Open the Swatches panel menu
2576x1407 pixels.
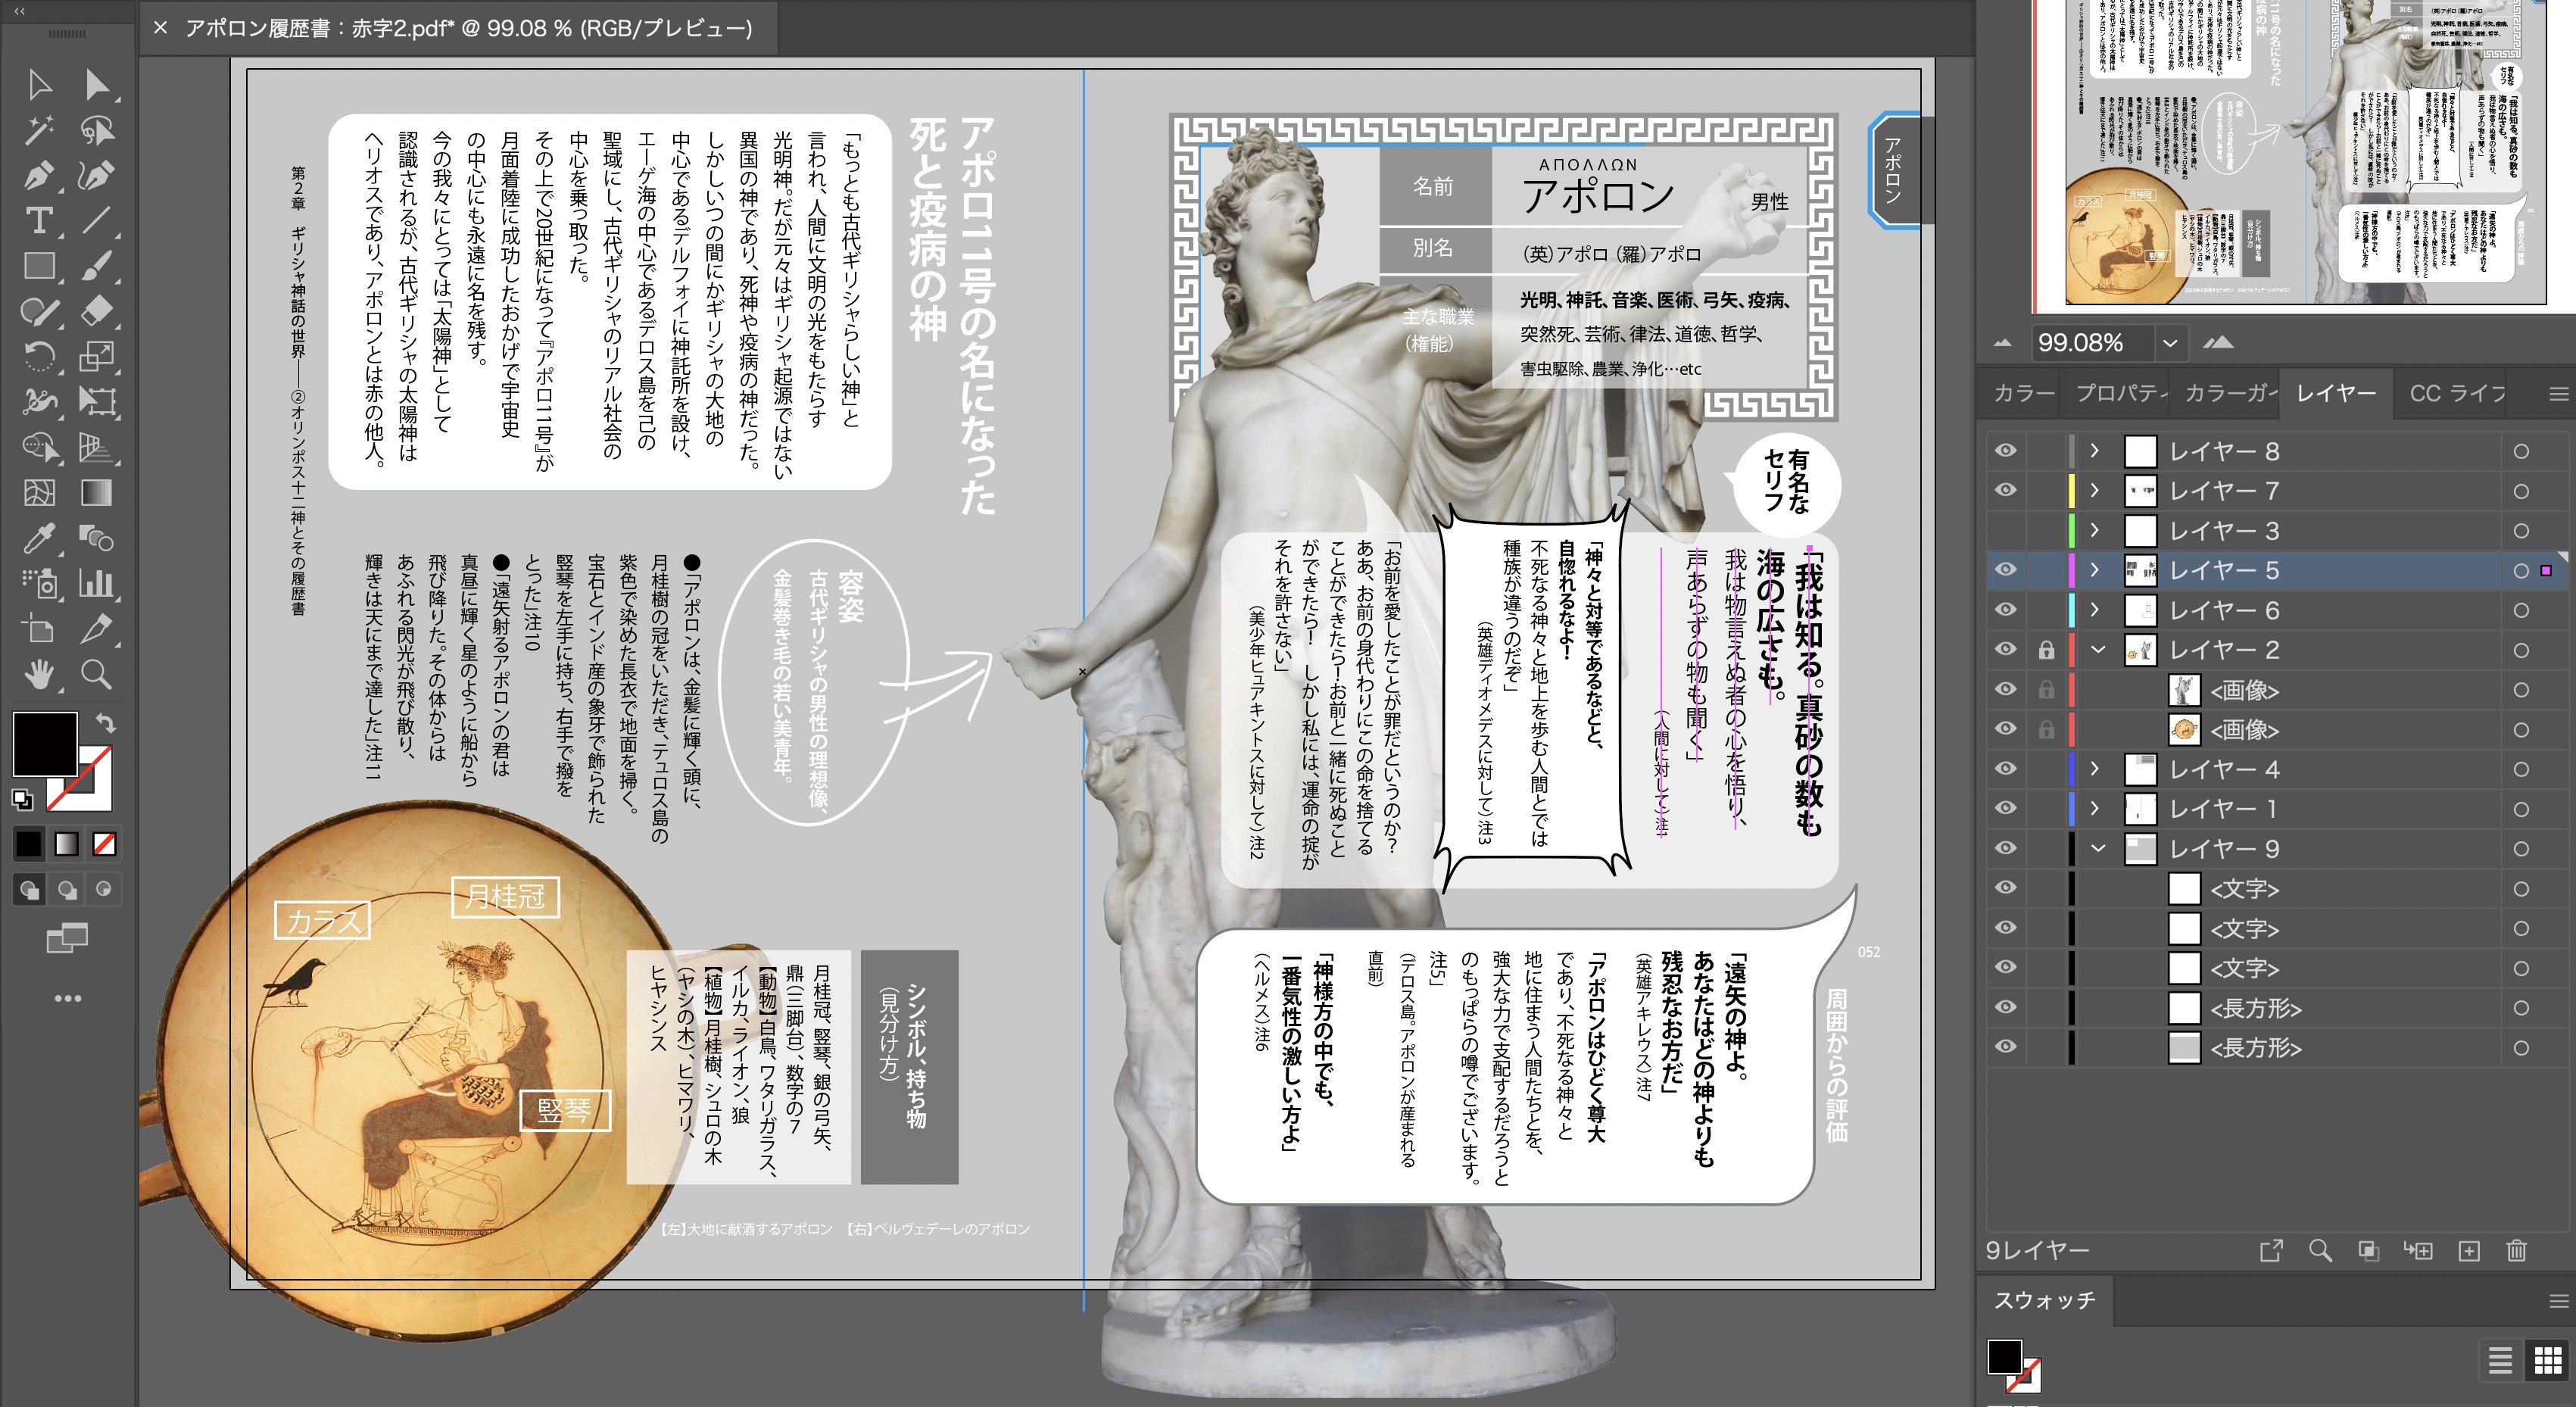click(2558, 1301)
